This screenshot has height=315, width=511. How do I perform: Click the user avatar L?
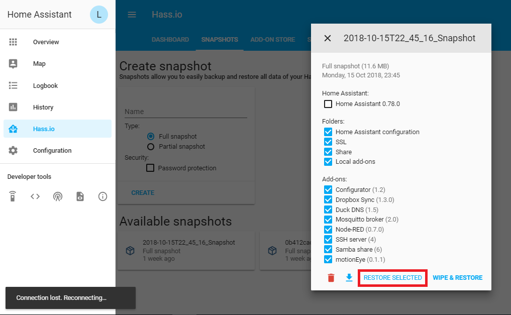pyautogui.click(x=99, y=15)
